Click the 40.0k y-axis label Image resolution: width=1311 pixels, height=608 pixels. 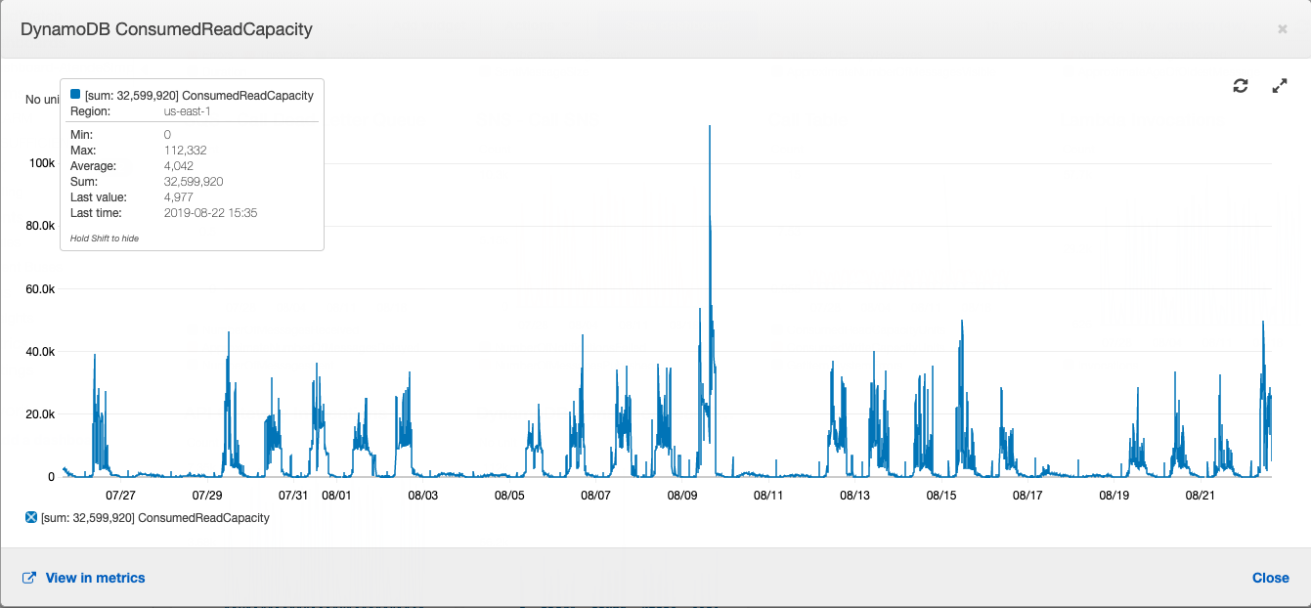(39, 351)
